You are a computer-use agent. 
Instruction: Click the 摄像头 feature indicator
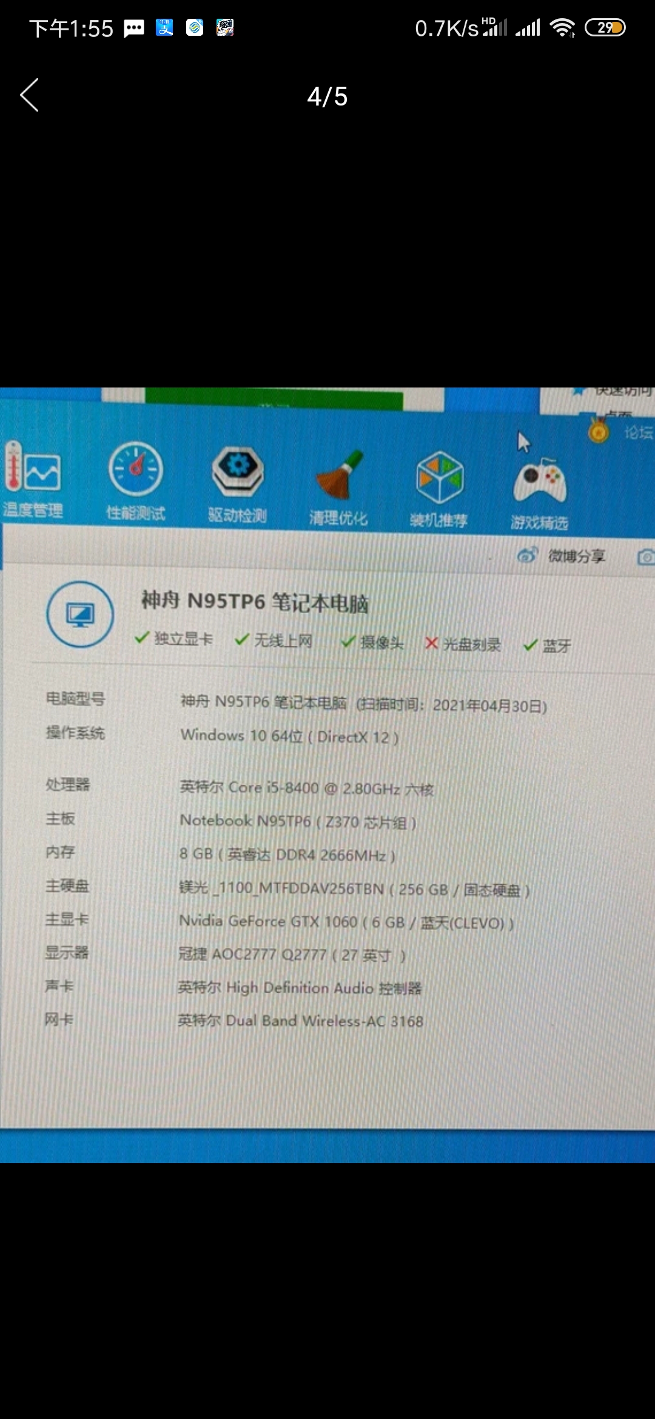373,642
